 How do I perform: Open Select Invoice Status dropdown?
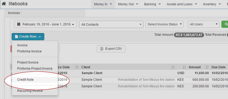164,24
